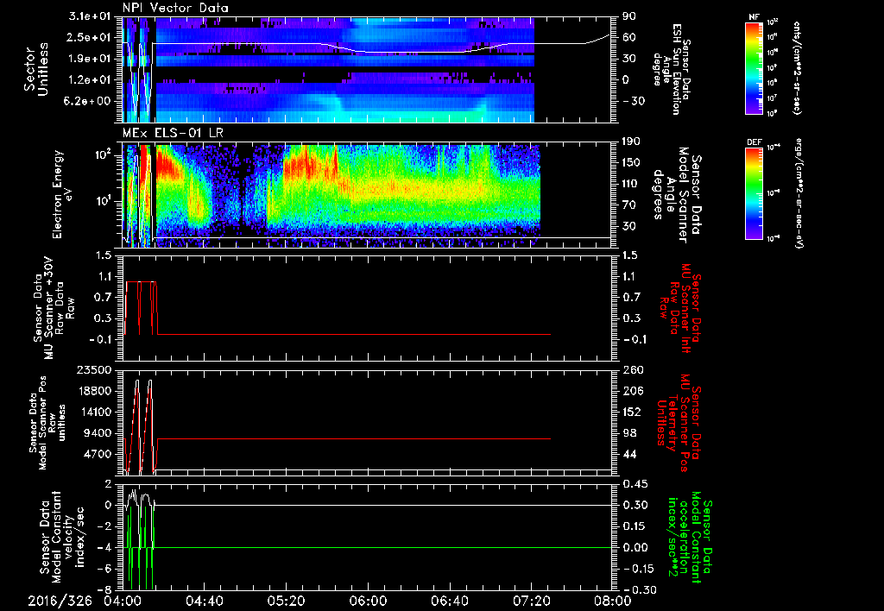Click the '0.45' acceleration axis tick
This screenshot has height=611, width=884.
point(635,484)
